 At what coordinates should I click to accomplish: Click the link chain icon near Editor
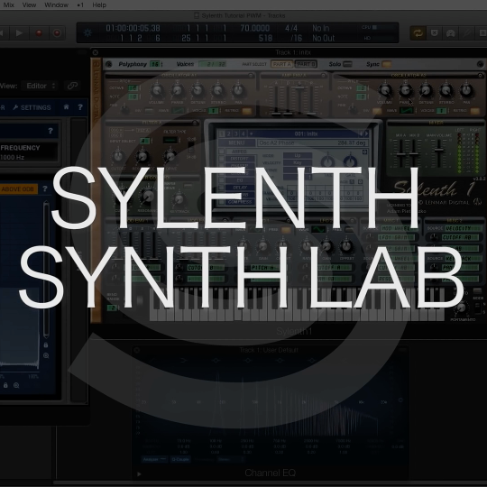72,86
